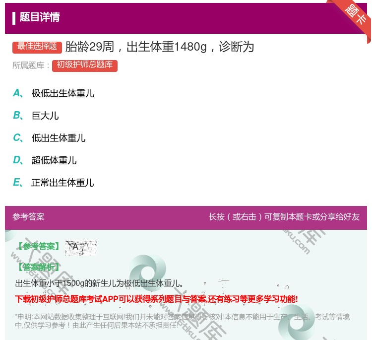Select option C 低出生体重儿
Screen dimensions: 372x340
click(49, 138)
